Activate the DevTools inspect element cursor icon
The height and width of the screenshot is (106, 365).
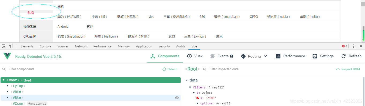pyautogui.click(x=4, y=46)
